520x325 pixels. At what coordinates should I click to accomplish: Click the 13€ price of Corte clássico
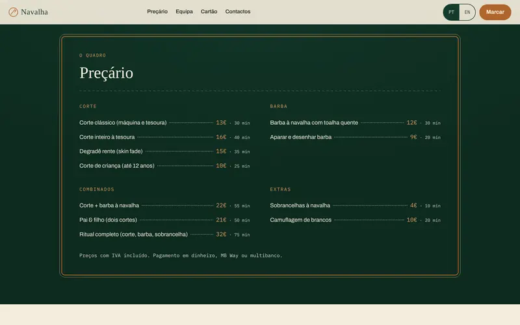(x=221, y=123)
